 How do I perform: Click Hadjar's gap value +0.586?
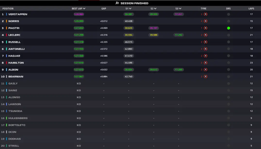(x=104, y=56)
